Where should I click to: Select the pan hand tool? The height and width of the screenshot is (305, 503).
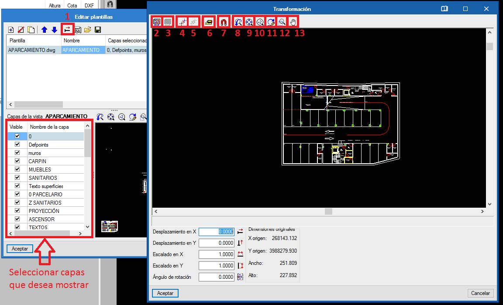point(293,21)
